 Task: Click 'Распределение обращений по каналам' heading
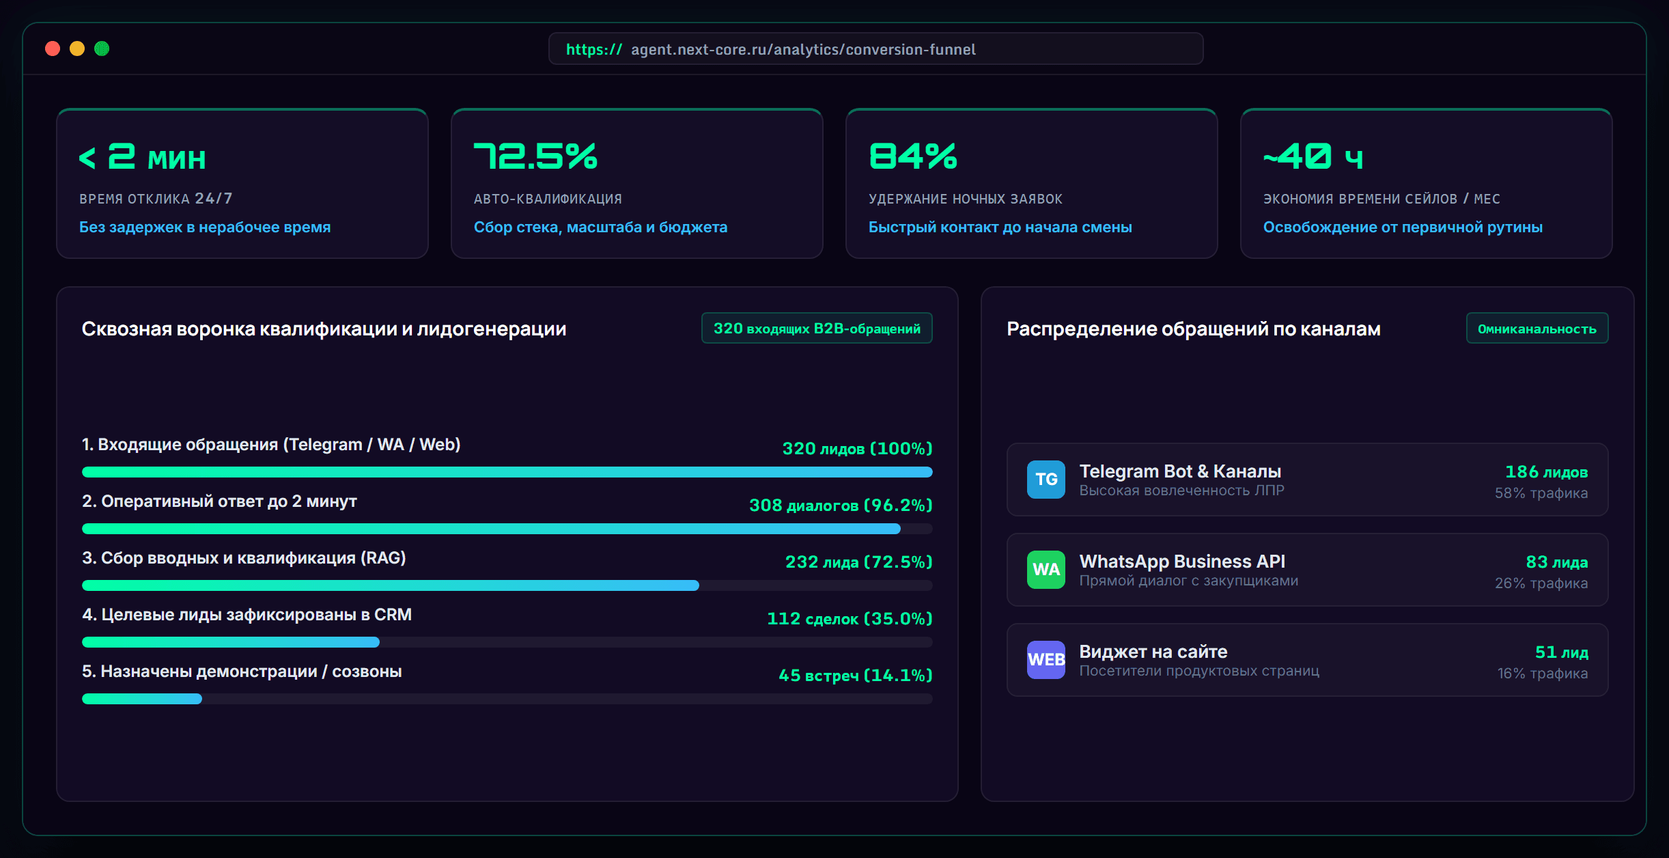(x=1194, y=329)
